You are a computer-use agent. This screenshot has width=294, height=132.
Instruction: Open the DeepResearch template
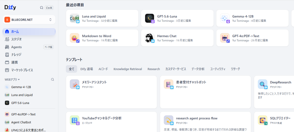point(274,92)
